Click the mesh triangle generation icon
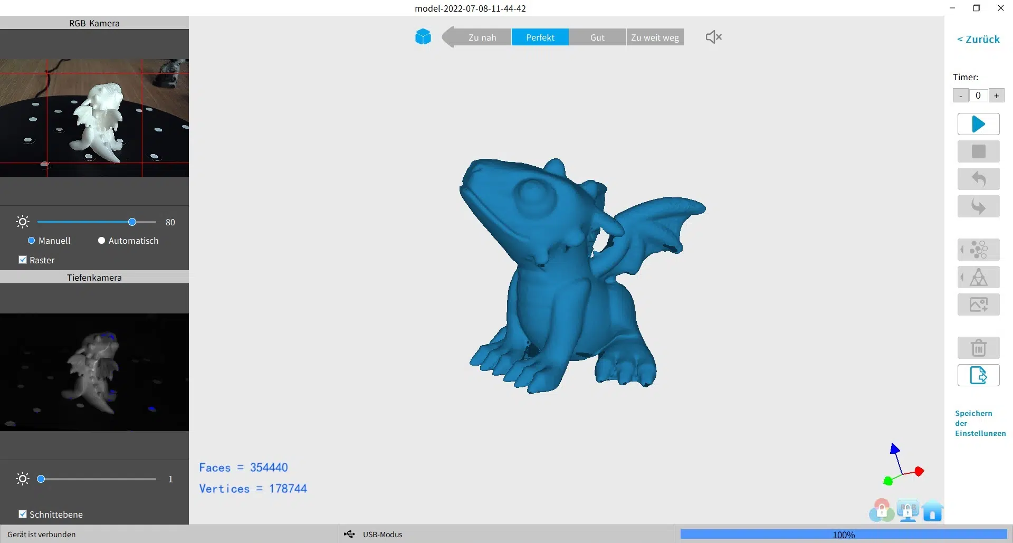 (x=978, y=277)
